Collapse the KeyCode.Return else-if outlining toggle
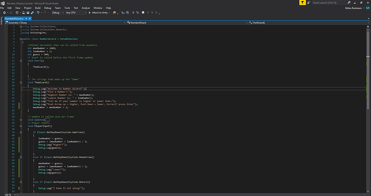 pyautogui.click(x=21, y=182)
